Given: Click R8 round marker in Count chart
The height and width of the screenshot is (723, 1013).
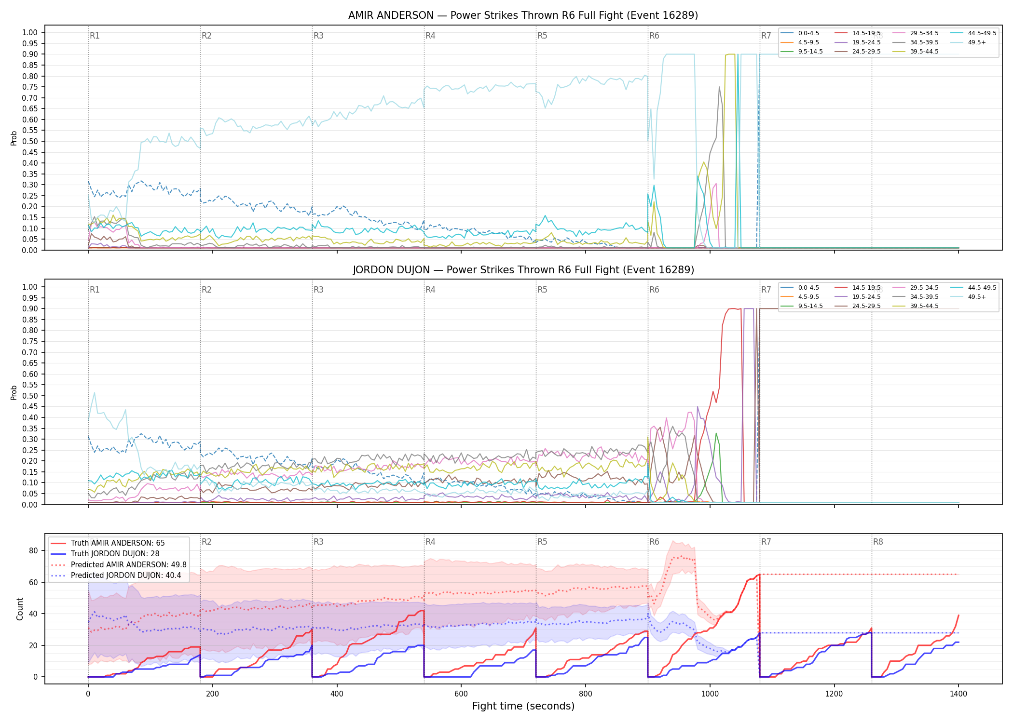Looking at the screenshot, I should (x=878, y=542).
